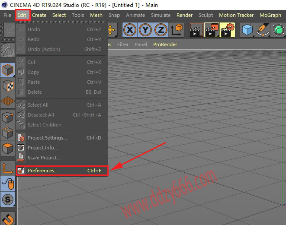286x225 pixels.
Task: Switch to Points mode
Action: [x=7, y=117]
